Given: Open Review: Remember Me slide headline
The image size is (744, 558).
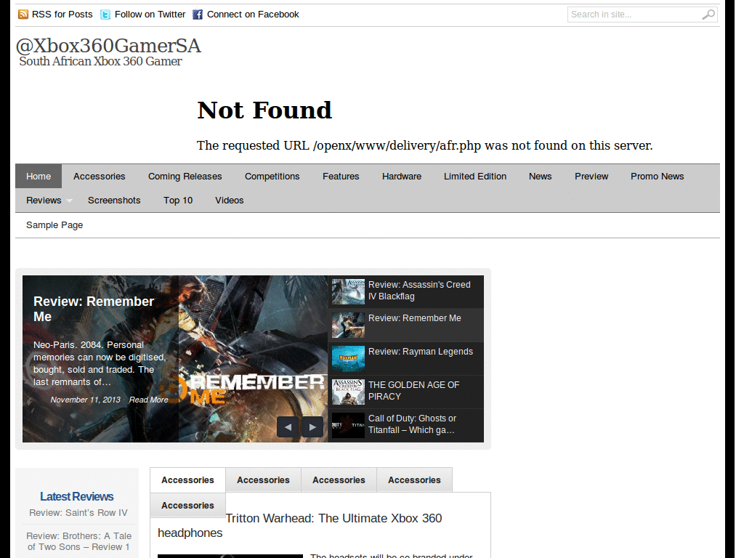Looking at the screenshot, I should 94,309.
